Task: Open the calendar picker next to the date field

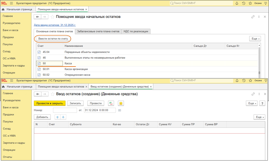Action: tap(120, 110)
